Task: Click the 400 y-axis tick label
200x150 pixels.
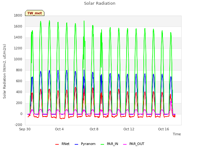Action: [19, 92]
